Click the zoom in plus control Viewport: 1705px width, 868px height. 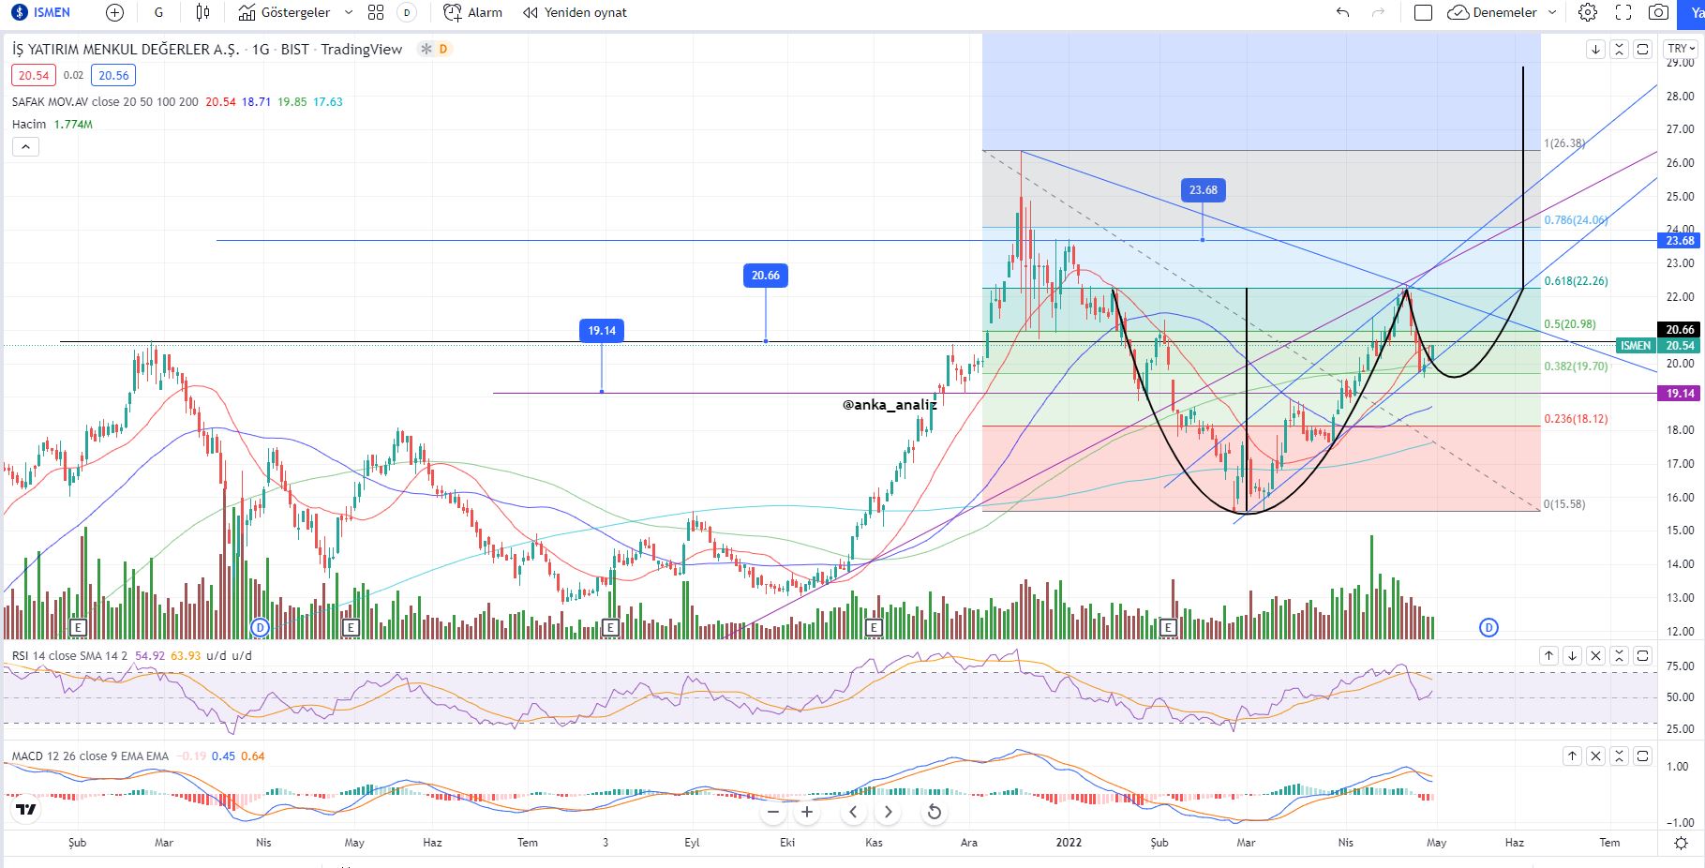point(807,813)
